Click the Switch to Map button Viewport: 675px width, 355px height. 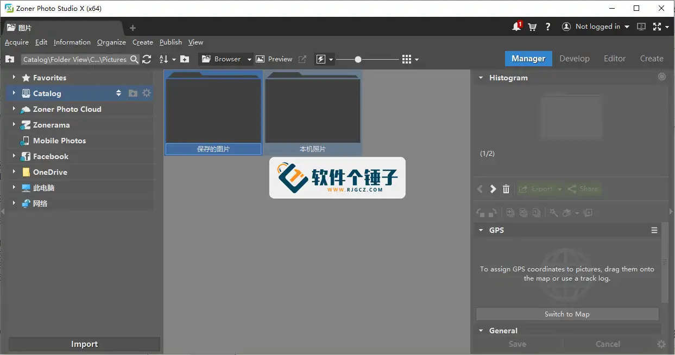point(567,314)
